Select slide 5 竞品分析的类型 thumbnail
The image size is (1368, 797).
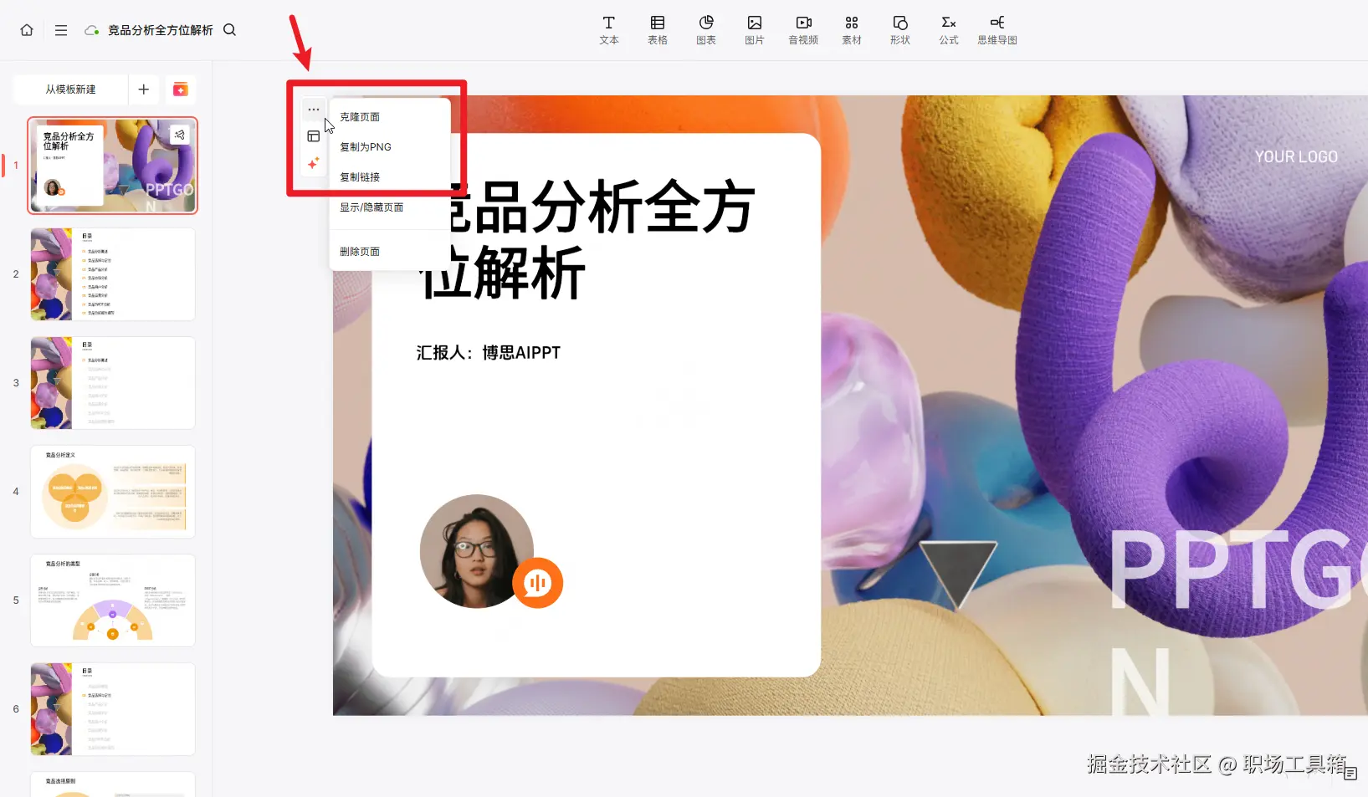113,600
